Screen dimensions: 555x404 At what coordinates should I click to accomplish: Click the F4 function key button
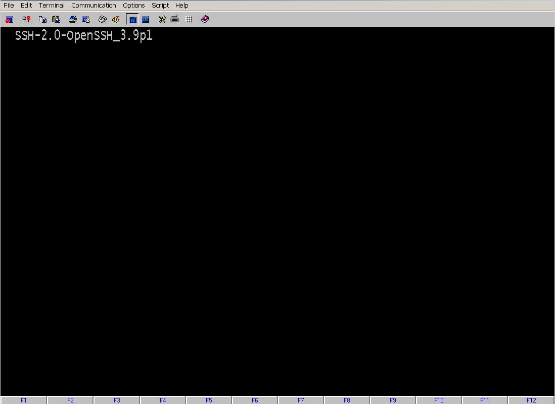click(x=162, y=400)
